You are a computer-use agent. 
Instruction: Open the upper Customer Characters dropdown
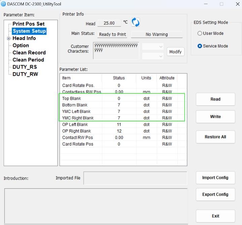153,46
